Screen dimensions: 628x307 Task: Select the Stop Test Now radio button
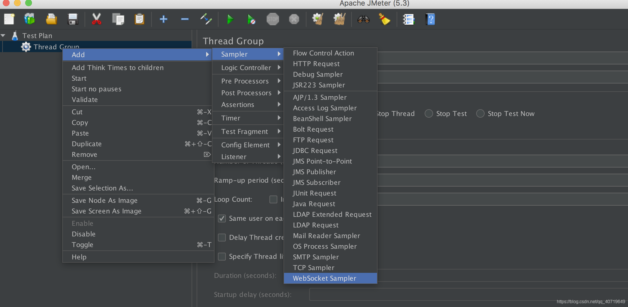point(480,113)
